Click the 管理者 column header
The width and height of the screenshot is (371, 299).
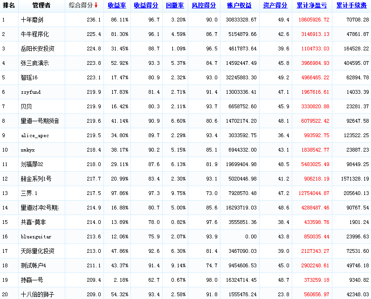click(x=41, y=6)
